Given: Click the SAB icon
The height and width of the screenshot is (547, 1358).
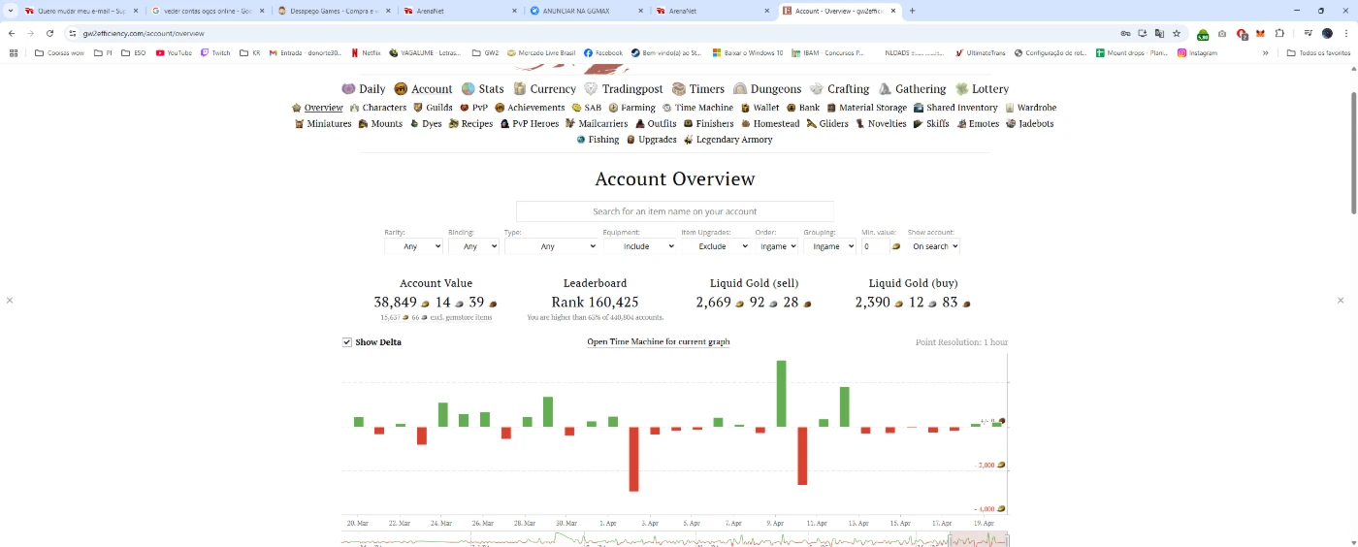Looking at the screenshot, I should (x=576, y=108).
